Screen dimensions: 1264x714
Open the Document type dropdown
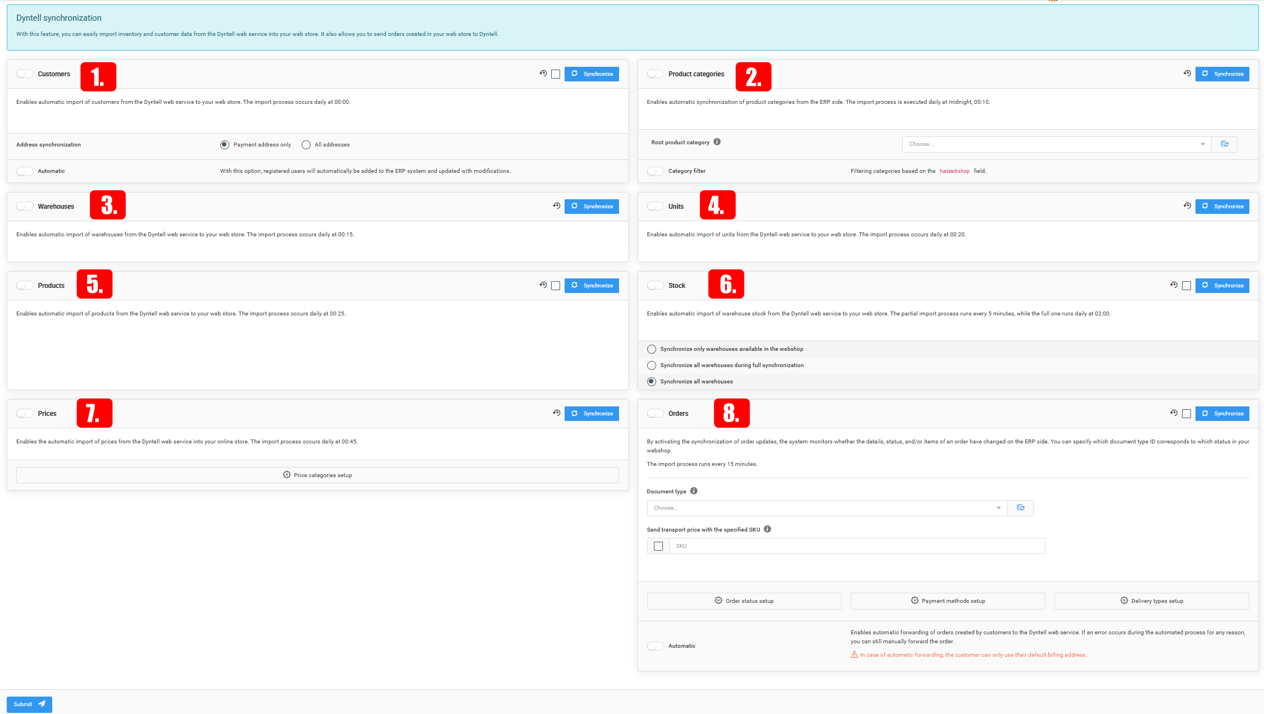[x=827, y=508]
